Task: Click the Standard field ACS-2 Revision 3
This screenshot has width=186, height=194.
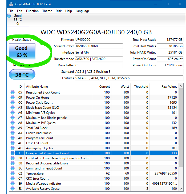Action: click(129, 72)
